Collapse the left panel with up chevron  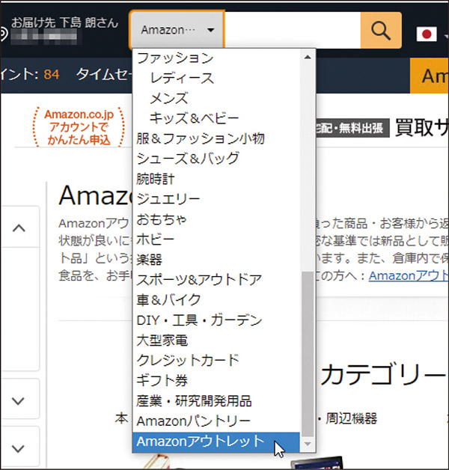[19, 228]
